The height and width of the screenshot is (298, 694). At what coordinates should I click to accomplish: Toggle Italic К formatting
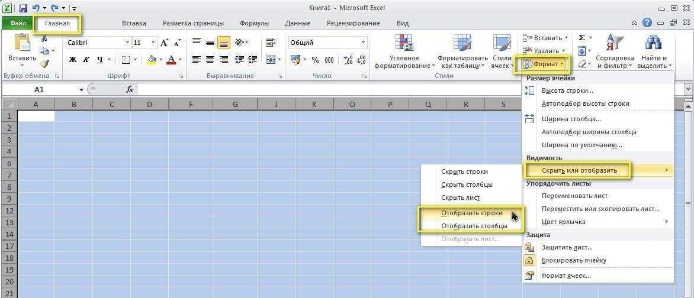point(86,59)
